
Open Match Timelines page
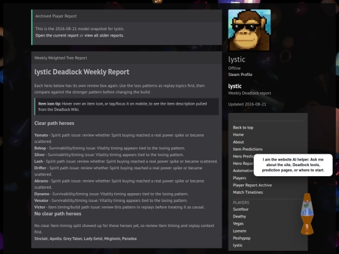tap(248, 193)
